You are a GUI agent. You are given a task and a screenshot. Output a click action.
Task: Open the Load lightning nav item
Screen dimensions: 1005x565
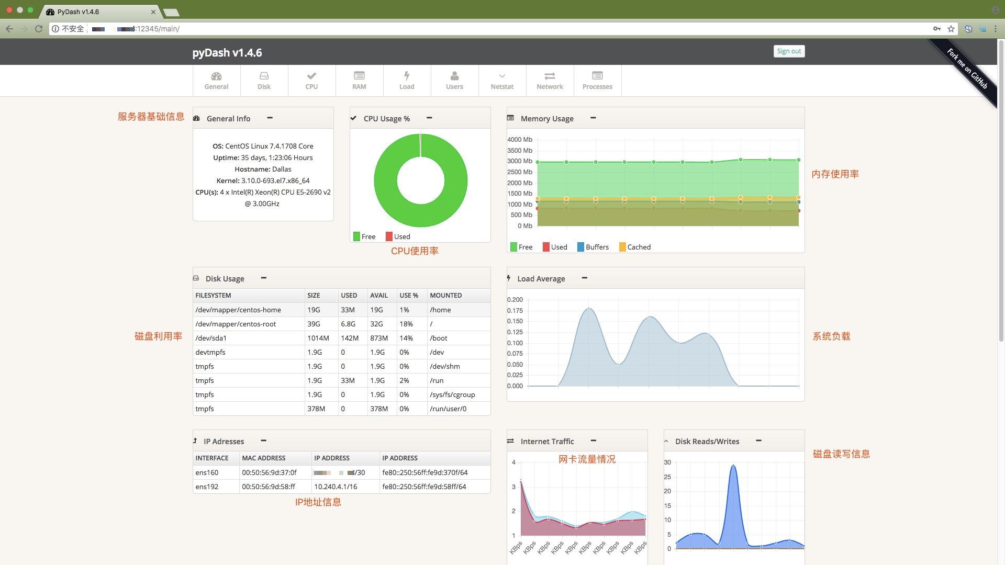click(407, 81)
